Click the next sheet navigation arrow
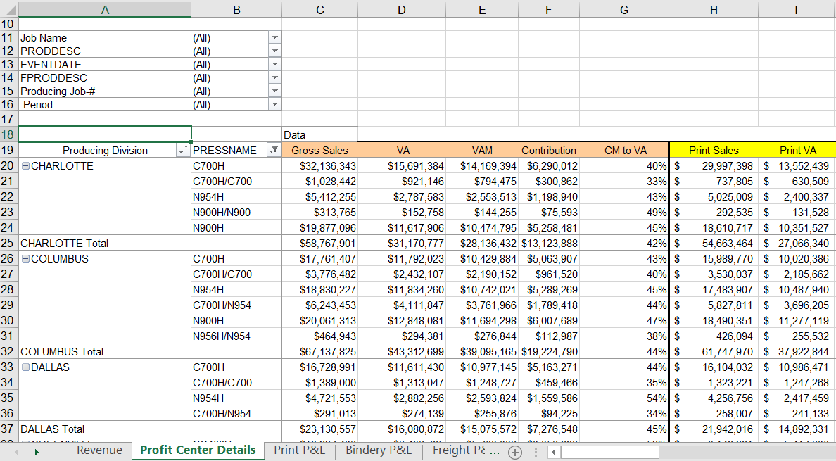Image resolution: width=836 pixels, height=461 pixels. (37, 452)
